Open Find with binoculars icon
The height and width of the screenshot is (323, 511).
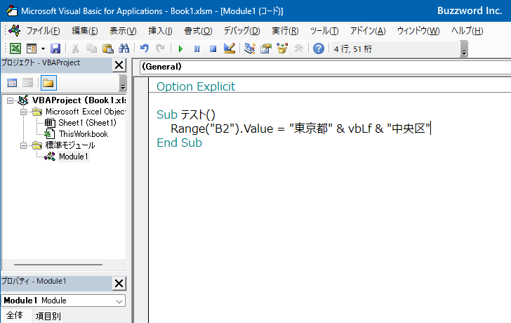[124, 48]
